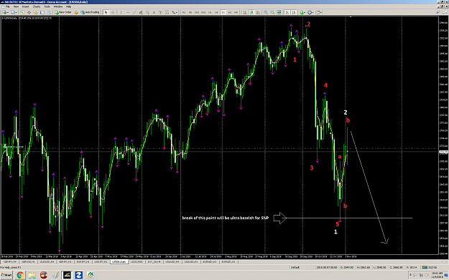This screenshot has width=449, height=280.
Task: Open File Explorer from the taskbar
Action: (32, 275)
